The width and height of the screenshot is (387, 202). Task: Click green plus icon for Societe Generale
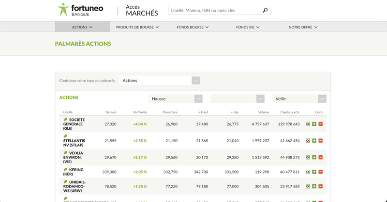[314, 124]
